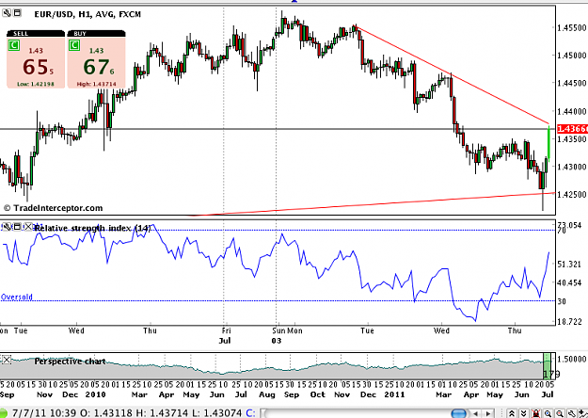Screen dimensions: 588x418
Task: Click the current price label 1.4366
Action: 572,129
